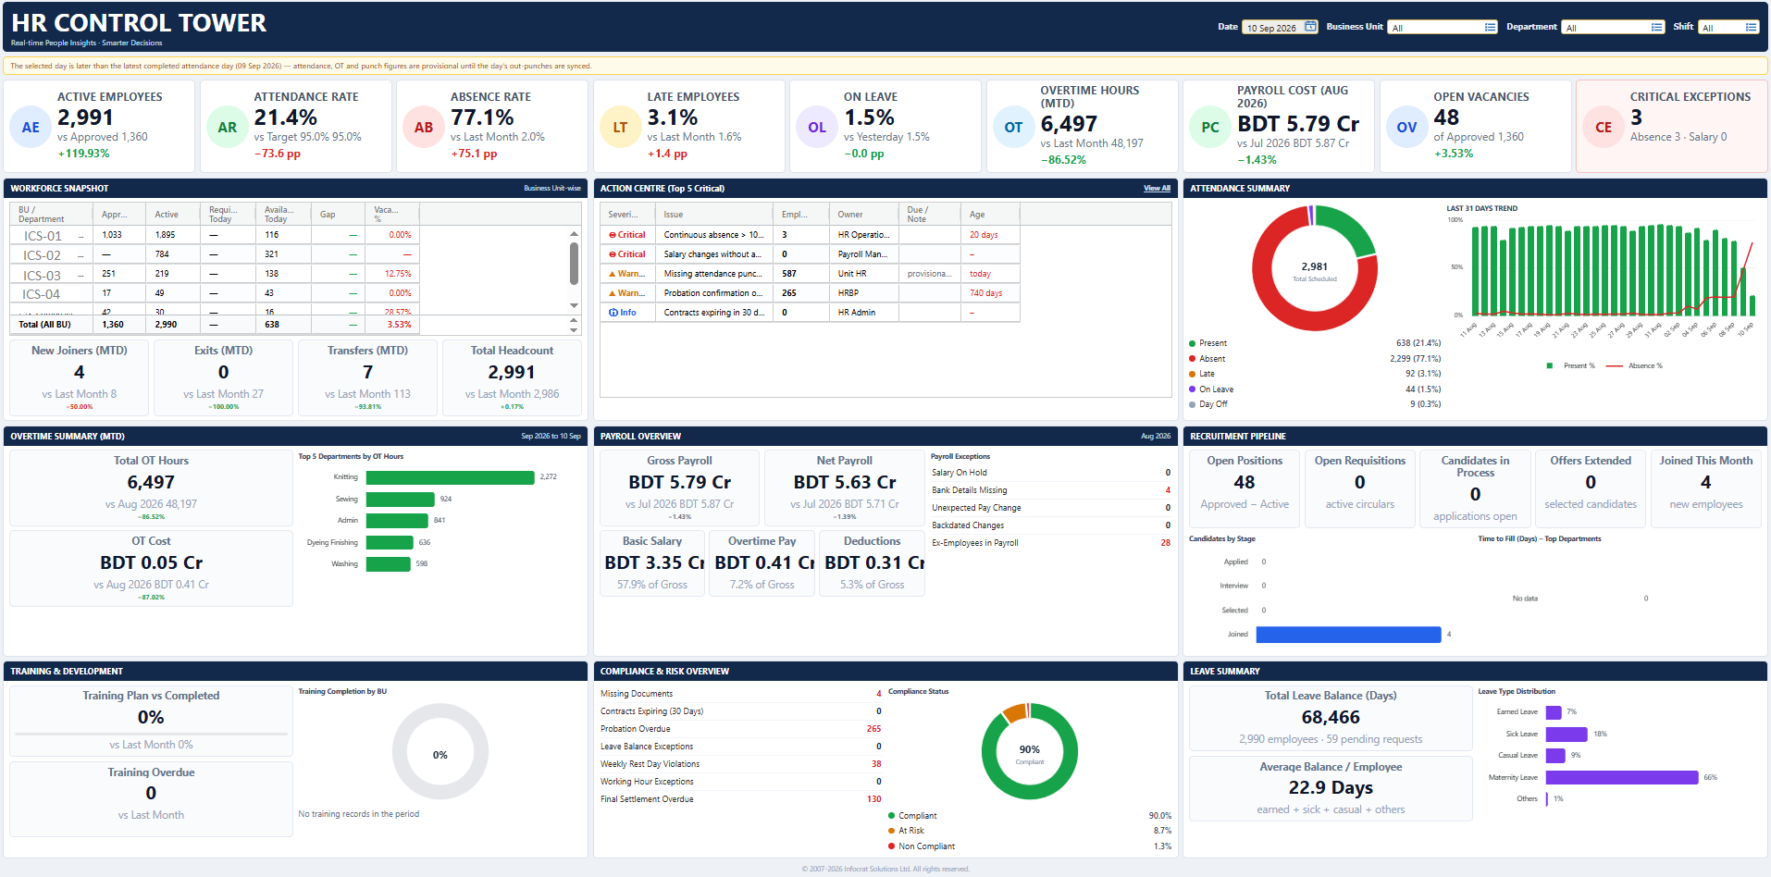
Task: Click the OL On Leave badge
Action: click(817, 128)
